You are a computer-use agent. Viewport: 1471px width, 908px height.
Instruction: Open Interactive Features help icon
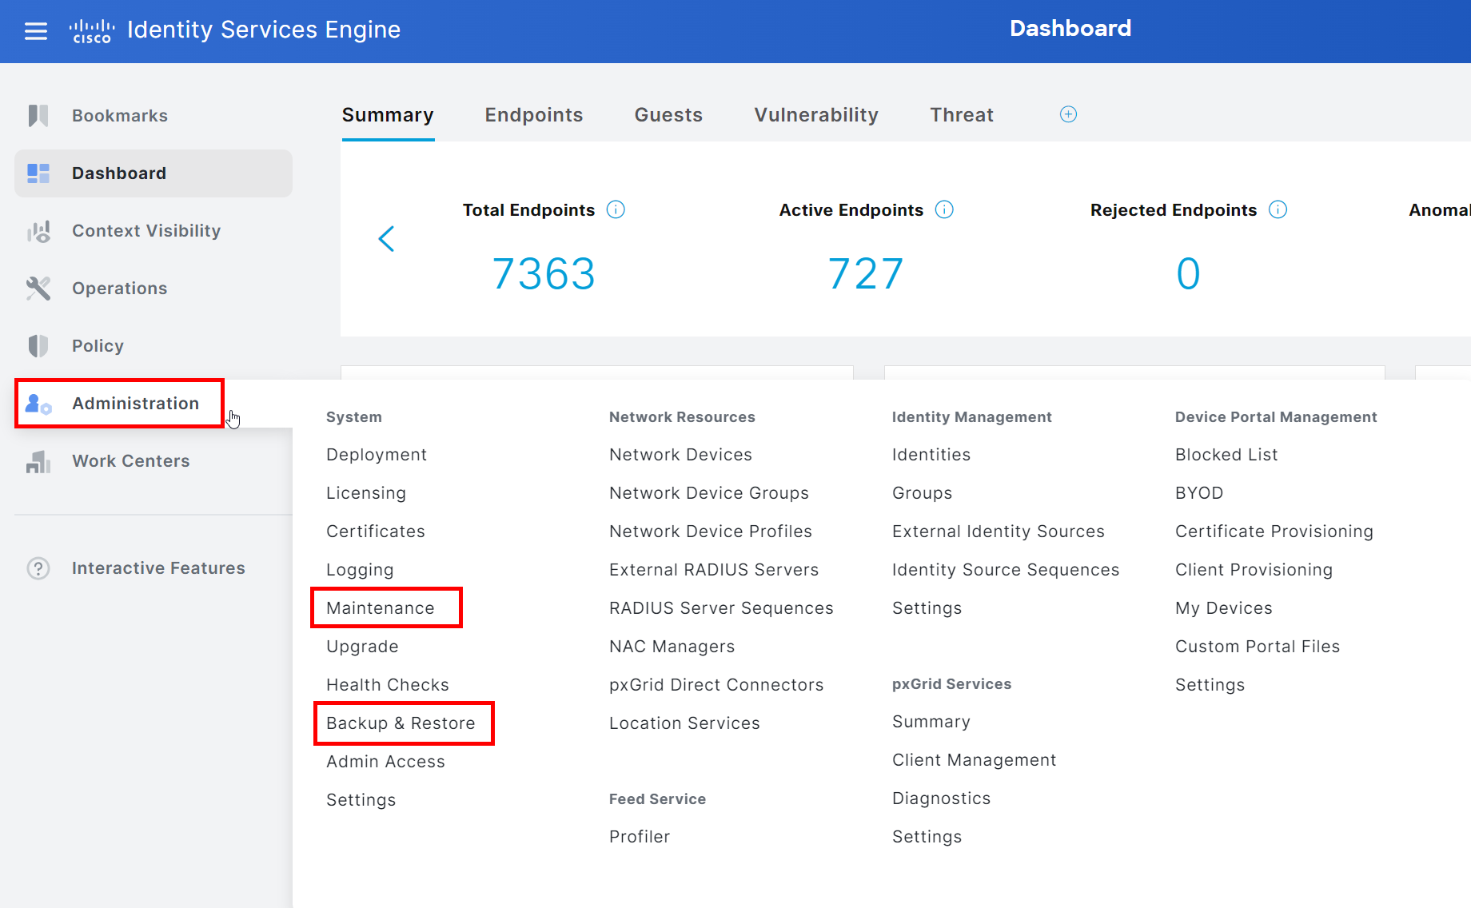(x=38, y=568)
